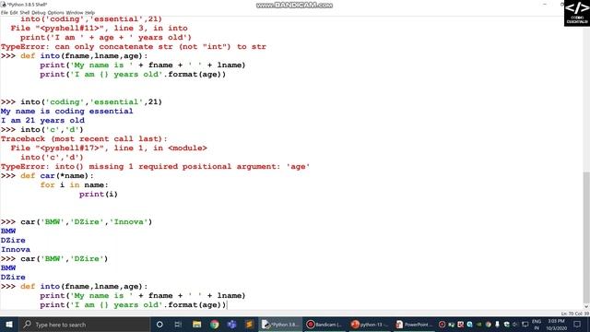This screenshot has height=332, width=590.
Task: Click the 'print(i)' line
Action: coord(99,195)
